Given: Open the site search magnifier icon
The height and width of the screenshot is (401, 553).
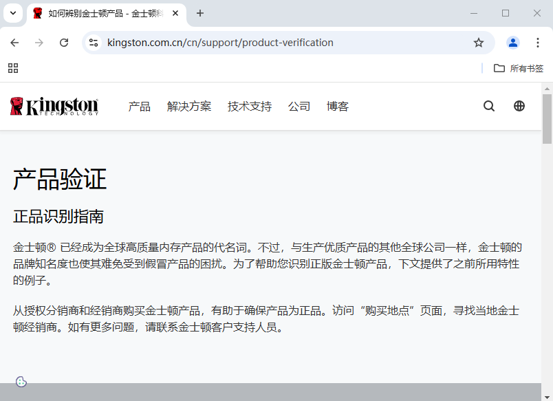Looking at the screenshot, I should (489, 106).
